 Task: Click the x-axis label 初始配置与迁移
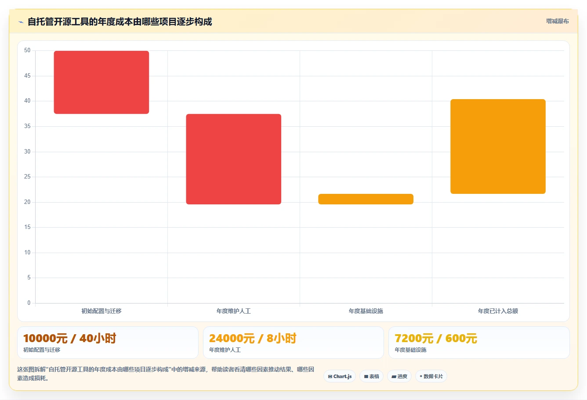(101, 311)
